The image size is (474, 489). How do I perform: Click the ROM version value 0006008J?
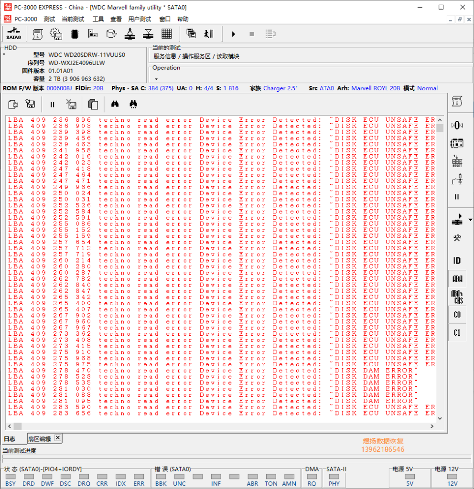click(x=59, y=88)
